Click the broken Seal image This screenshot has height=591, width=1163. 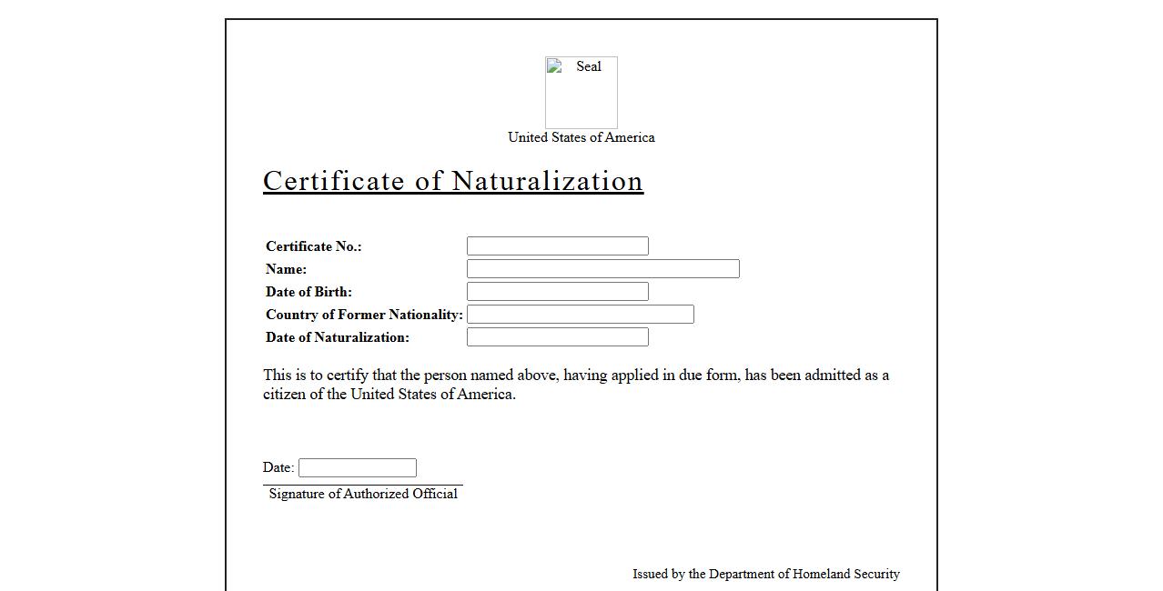(581, 92)
